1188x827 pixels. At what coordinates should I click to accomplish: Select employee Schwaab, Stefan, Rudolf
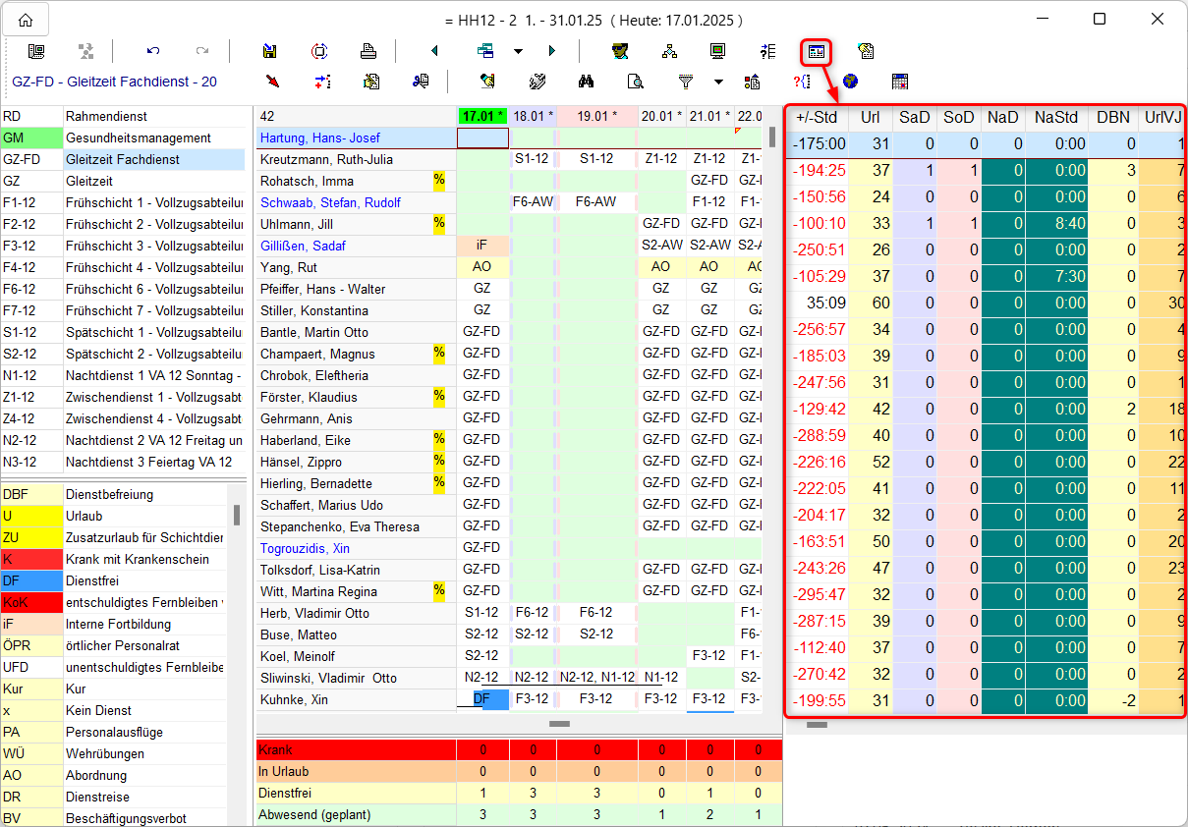(x=329, y=202)
